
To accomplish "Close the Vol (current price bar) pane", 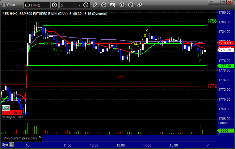I will [x=40, y=137].
